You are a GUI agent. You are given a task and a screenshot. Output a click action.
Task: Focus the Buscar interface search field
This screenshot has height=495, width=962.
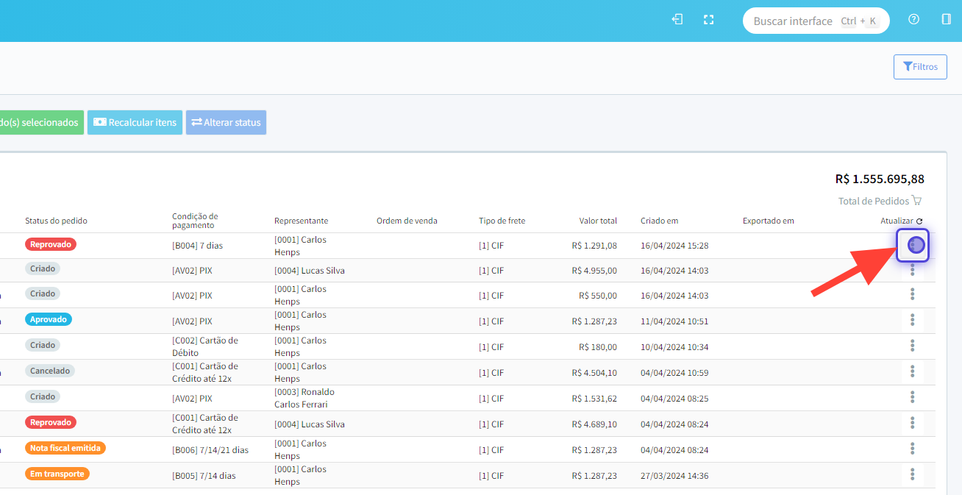point(816,21)
